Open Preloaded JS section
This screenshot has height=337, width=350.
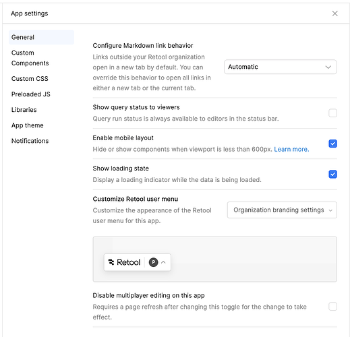click(31, 94)
